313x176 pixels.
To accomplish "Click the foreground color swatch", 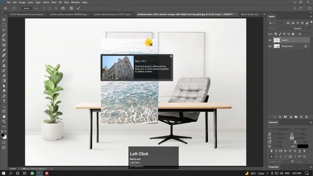I will [x=3, y=135].
